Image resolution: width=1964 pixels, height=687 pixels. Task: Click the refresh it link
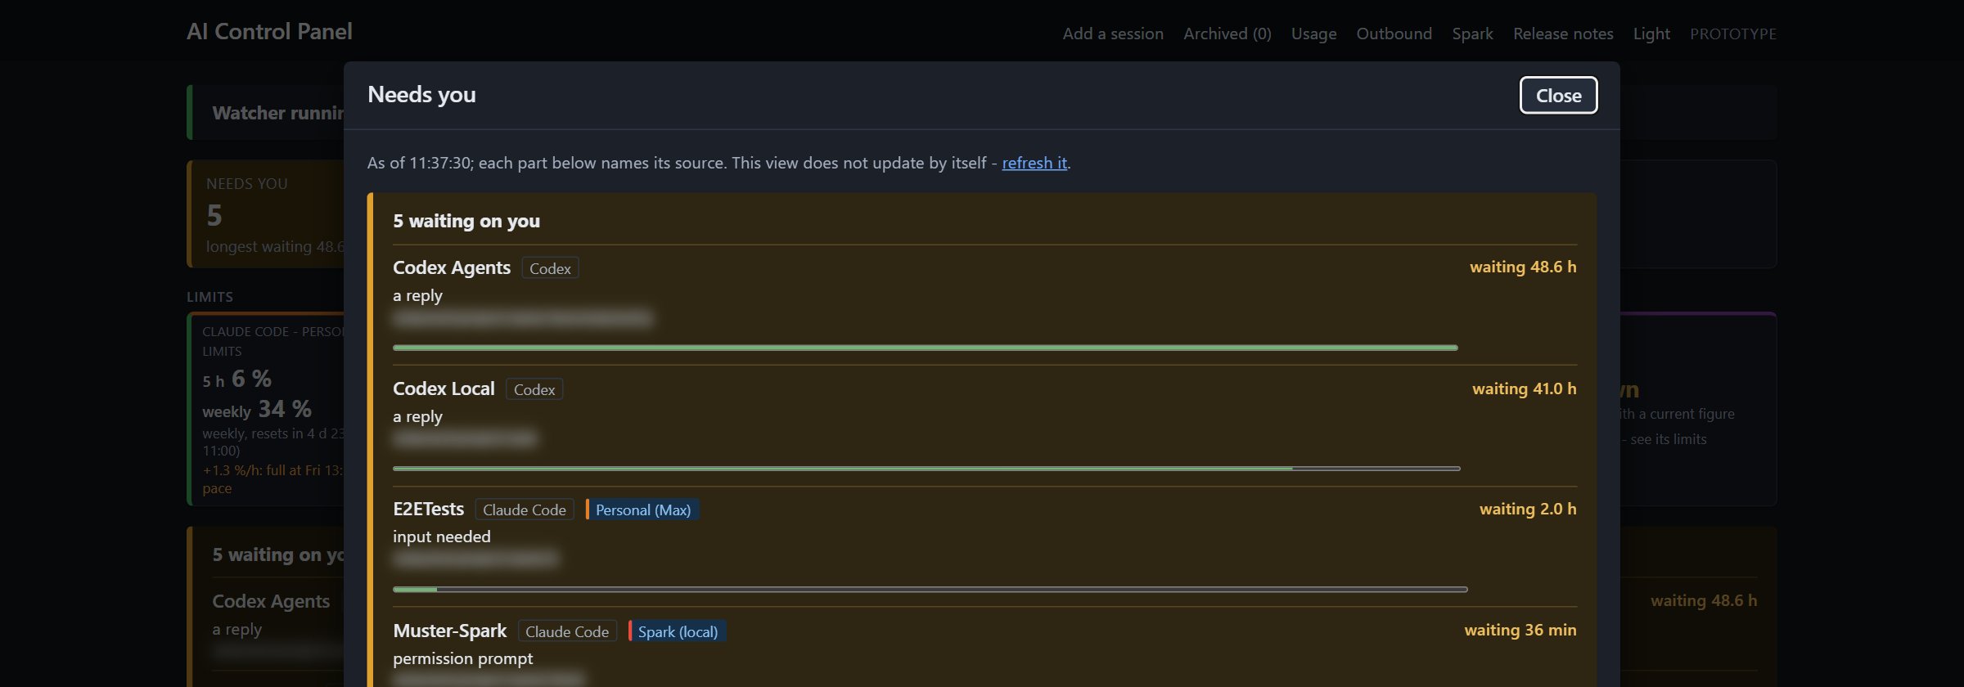1034,163
